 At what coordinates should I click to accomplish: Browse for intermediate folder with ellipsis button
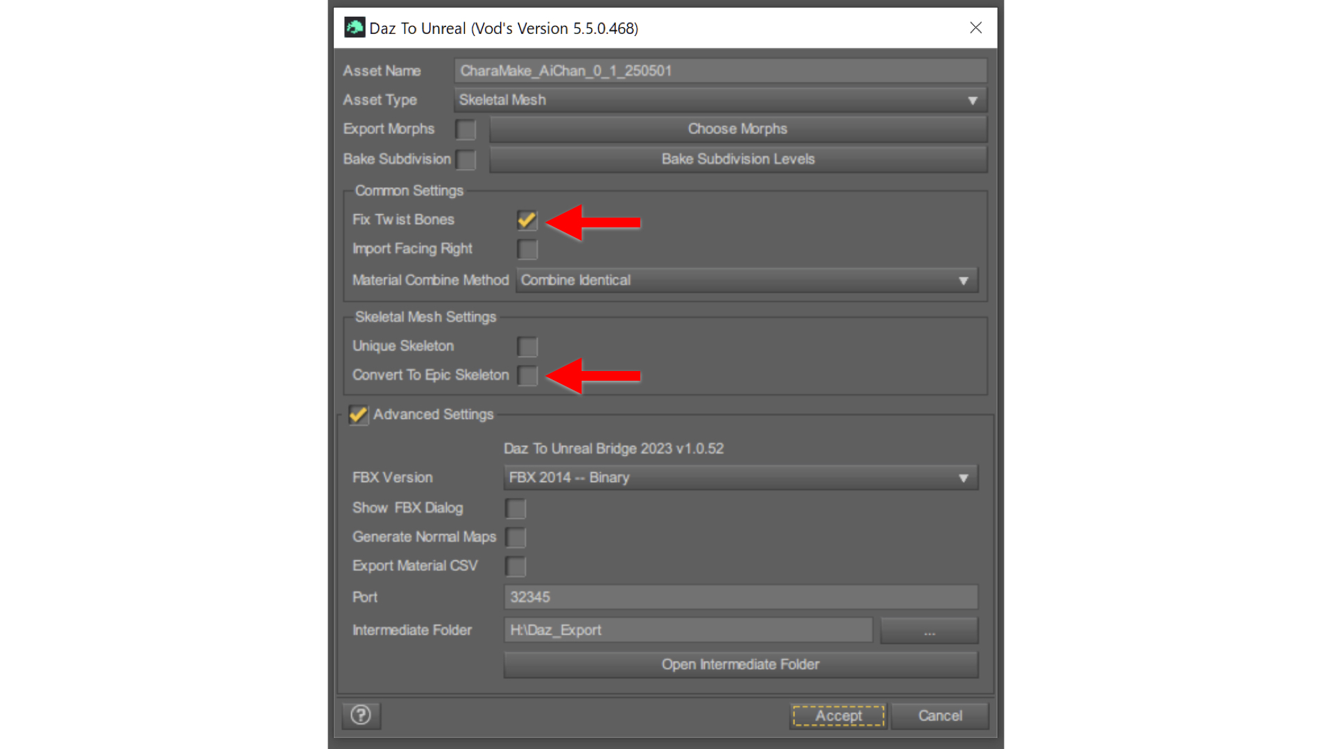(x=929, y=630)
